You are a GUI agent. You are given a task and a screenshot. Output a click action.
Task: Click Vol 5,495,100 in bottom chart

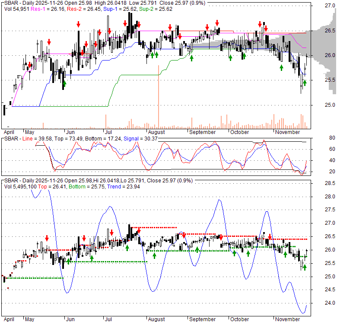tap(20, 187)
